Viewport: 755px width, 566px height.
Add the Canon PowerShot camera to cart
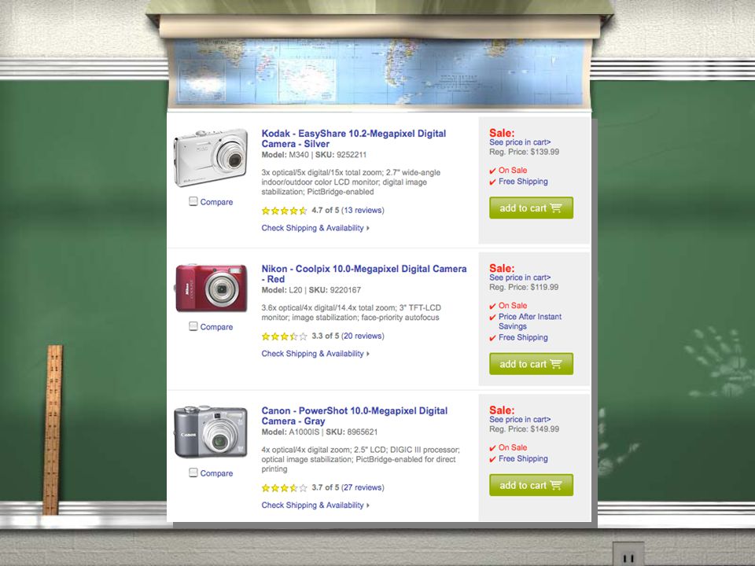(531, 485)
